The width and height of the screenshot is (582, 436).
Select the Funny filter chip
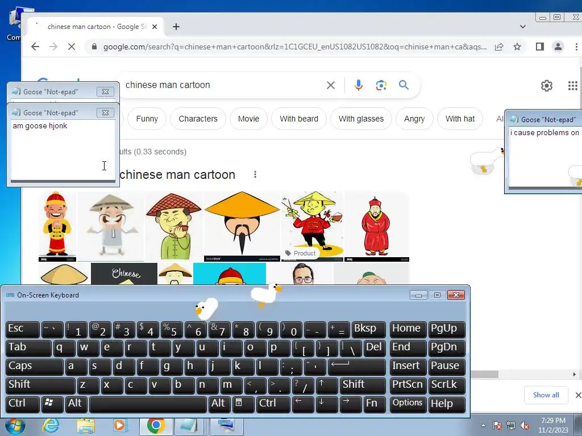pyautogui.click(x=147, y=119)
